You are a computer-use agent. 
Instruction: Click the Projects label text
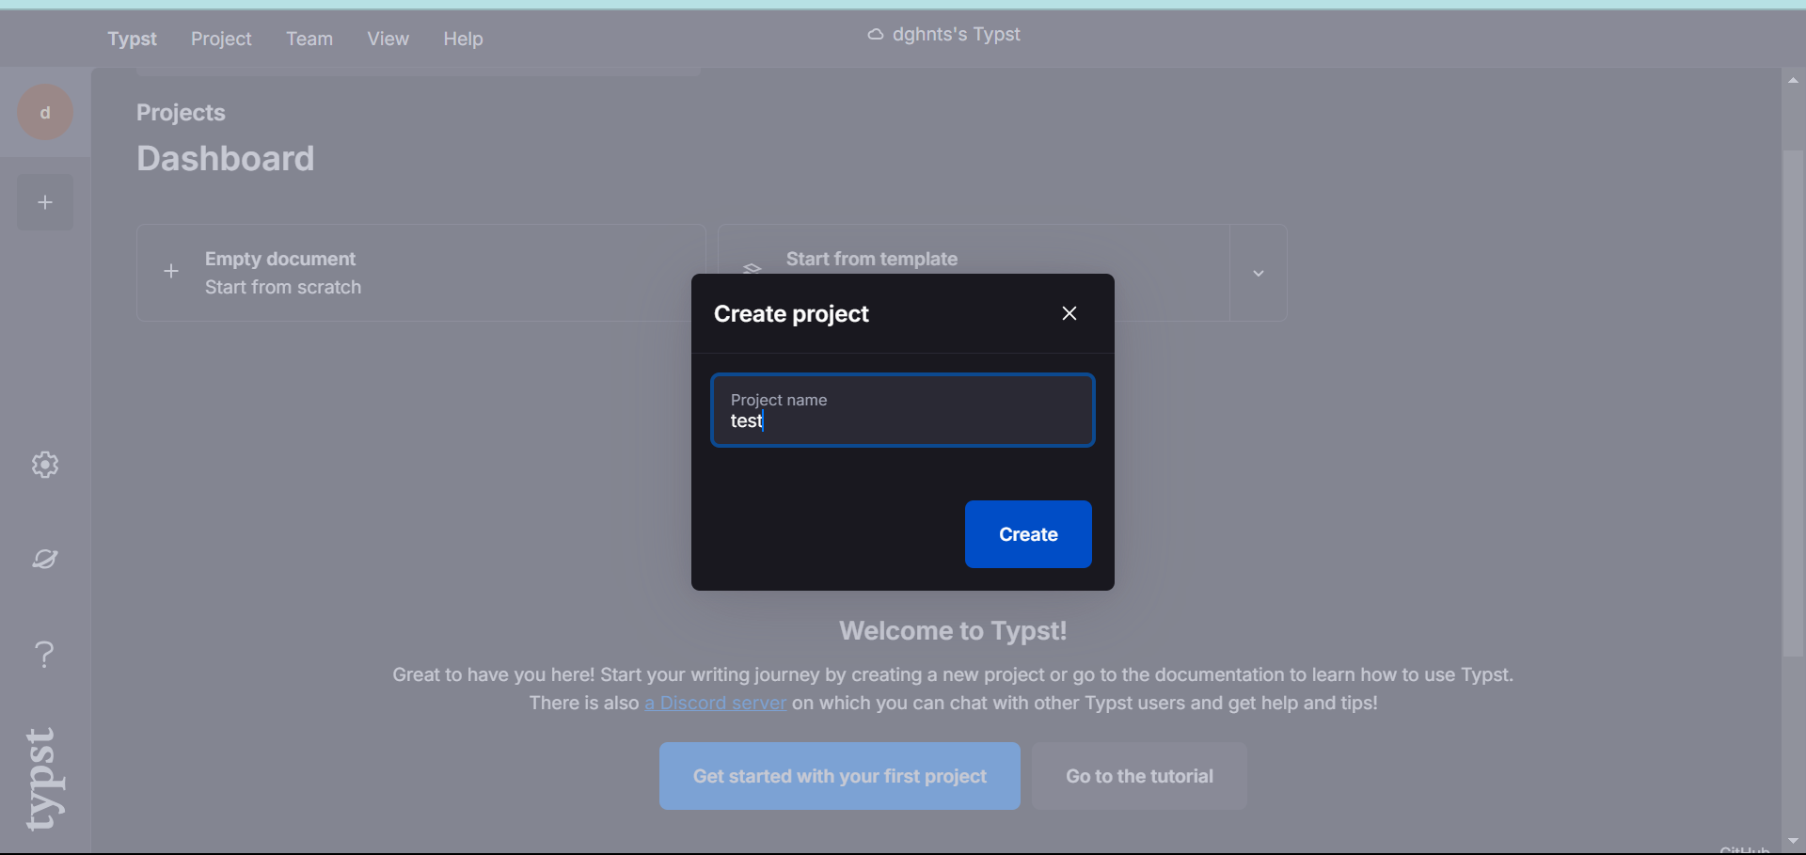181,113
